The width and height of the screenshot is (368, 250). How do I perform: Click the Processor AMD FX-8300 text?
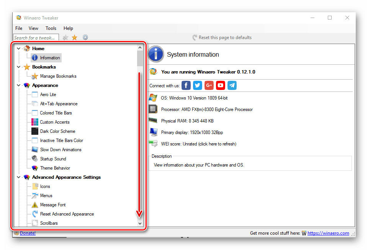pyautogui.click(x=207, y=109)
